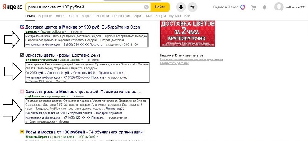Open the Все services tab
Viewport: 308px width, 141px height.
[x=187, y=16]
